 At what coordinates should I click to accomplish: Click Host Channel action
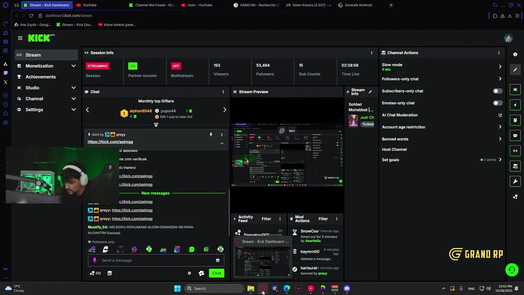coord(394,150)
